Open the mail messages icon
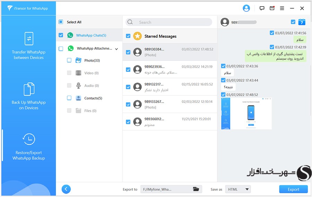Image resolution: width=312 pixels, height=197 pixels. 272,8
